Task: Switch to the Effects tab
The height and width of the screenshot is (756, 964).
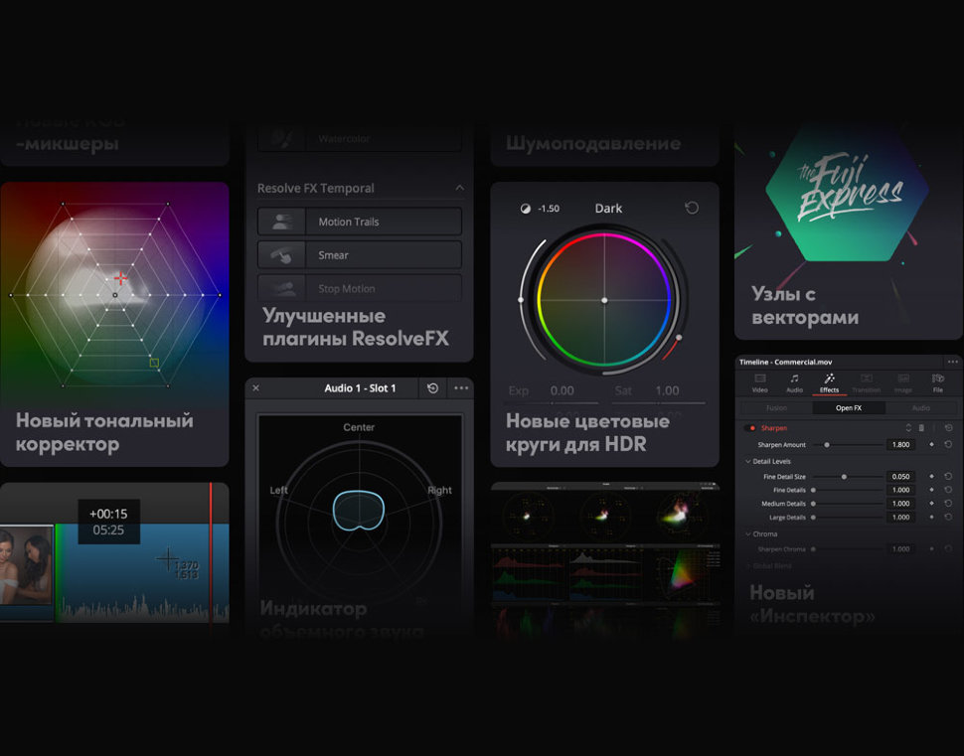Action: [829, 382]
